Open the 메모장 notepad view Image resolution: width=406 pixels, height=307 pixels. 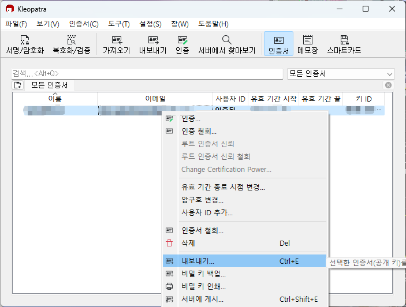click(308, 44)
